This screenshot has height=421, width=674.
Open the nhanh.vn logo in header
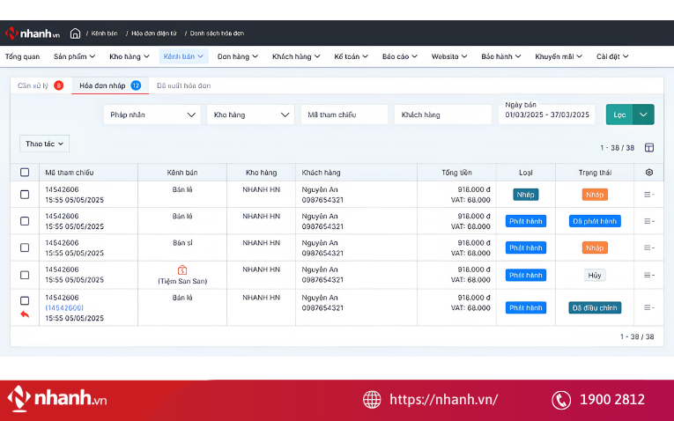(33, 33)
